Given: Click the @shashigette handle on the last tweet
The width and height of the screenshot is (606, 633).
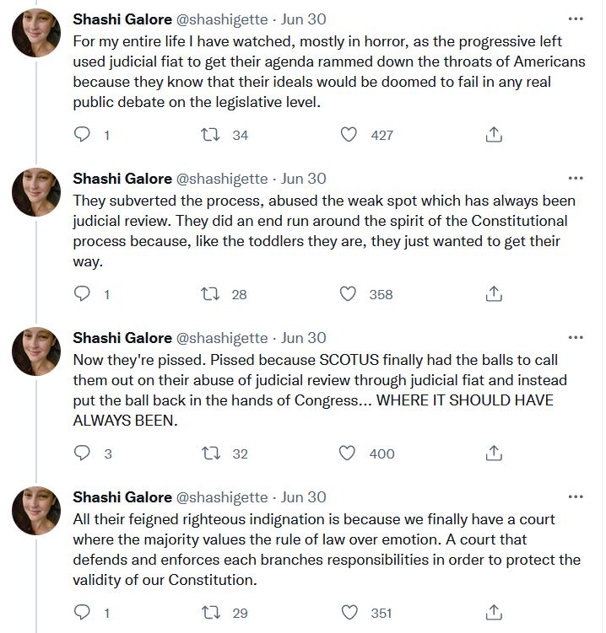Looking at the screenshot, I should click(221, 497).
